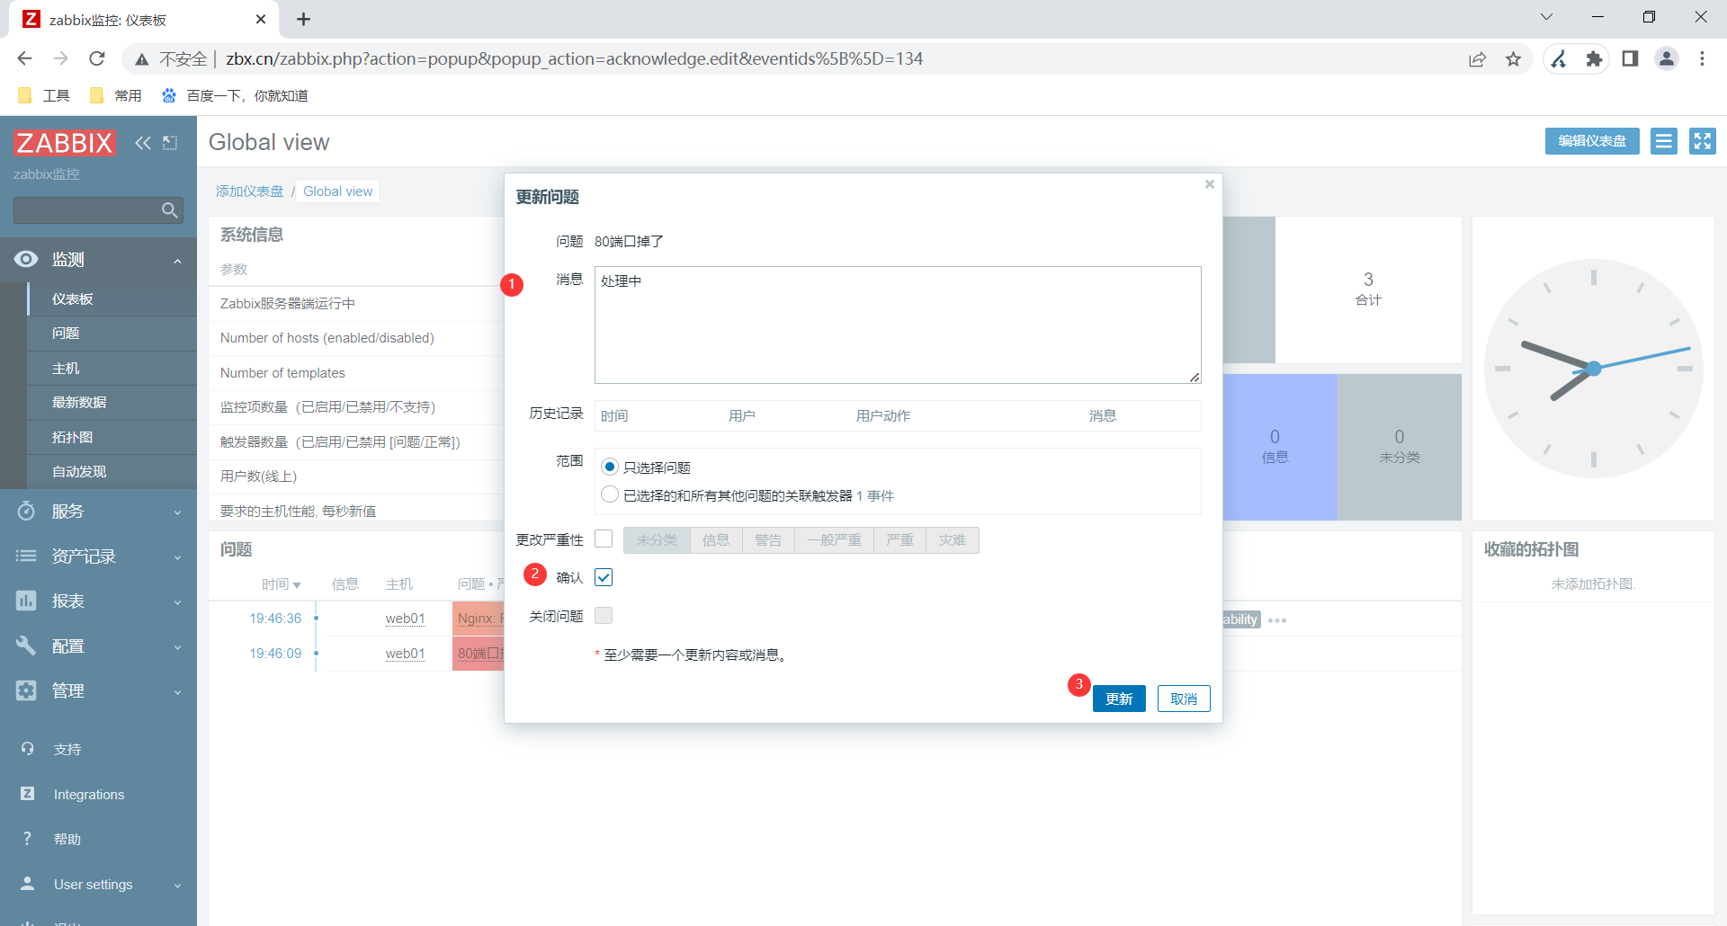Go back in browser history

pyautogui.click(x=25, y=59)
